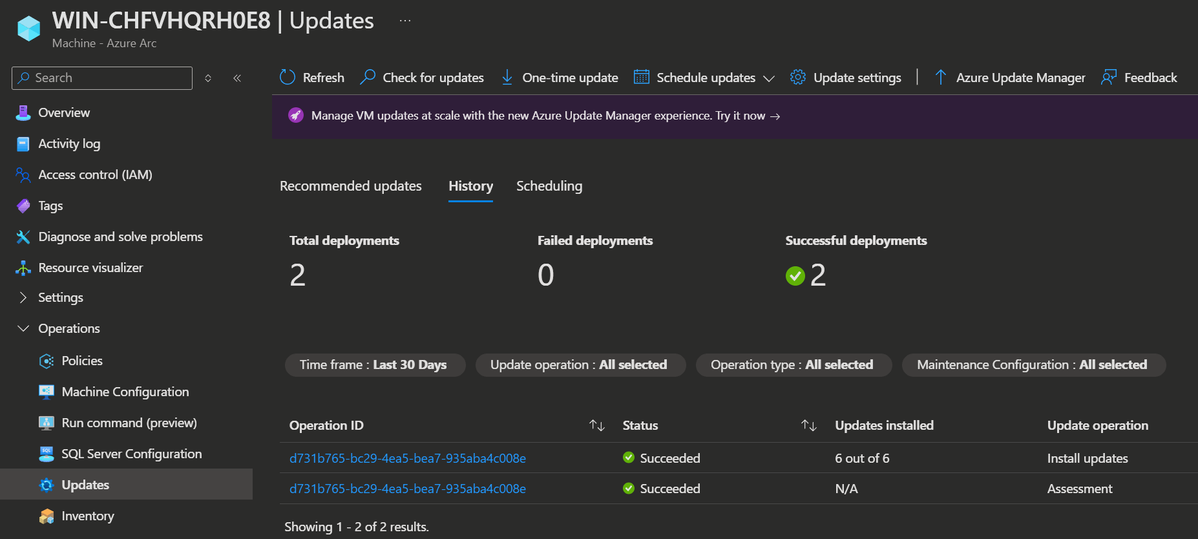Image resolution: width=1198 pixels, height=539 pixels.
Task: Click One-time update button
Action: (x=560, y=78)
